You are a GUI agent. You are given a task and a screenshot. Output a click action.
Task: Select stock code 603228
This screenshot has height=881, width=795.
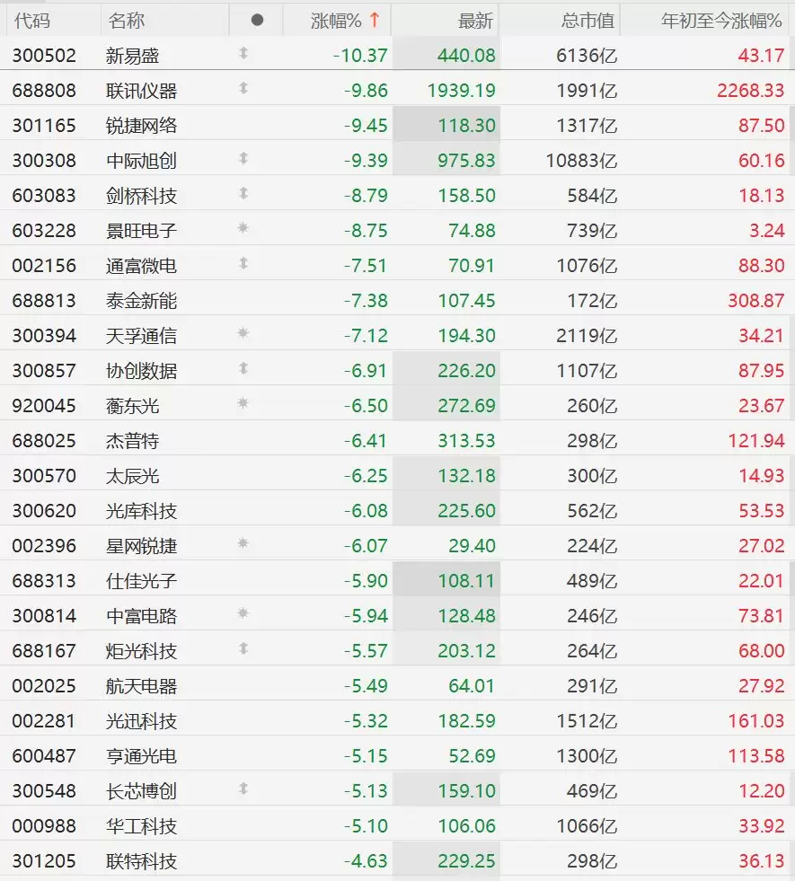click(44, 231)
